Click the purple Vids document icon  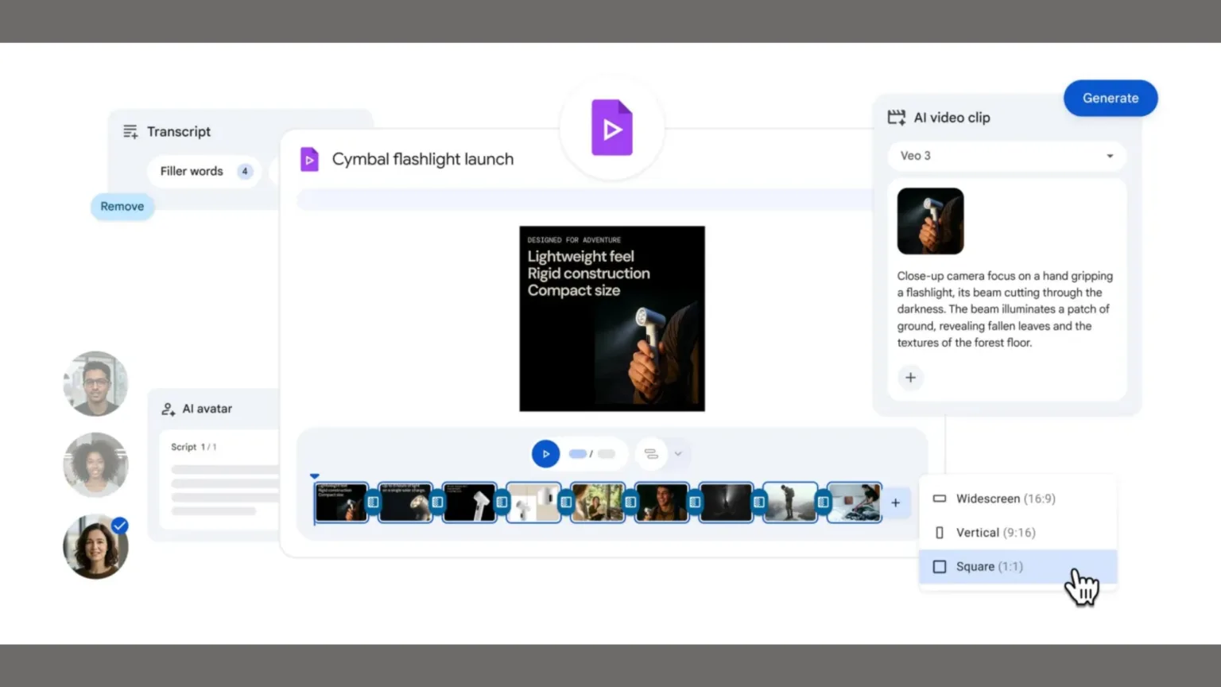pos(610,127)
